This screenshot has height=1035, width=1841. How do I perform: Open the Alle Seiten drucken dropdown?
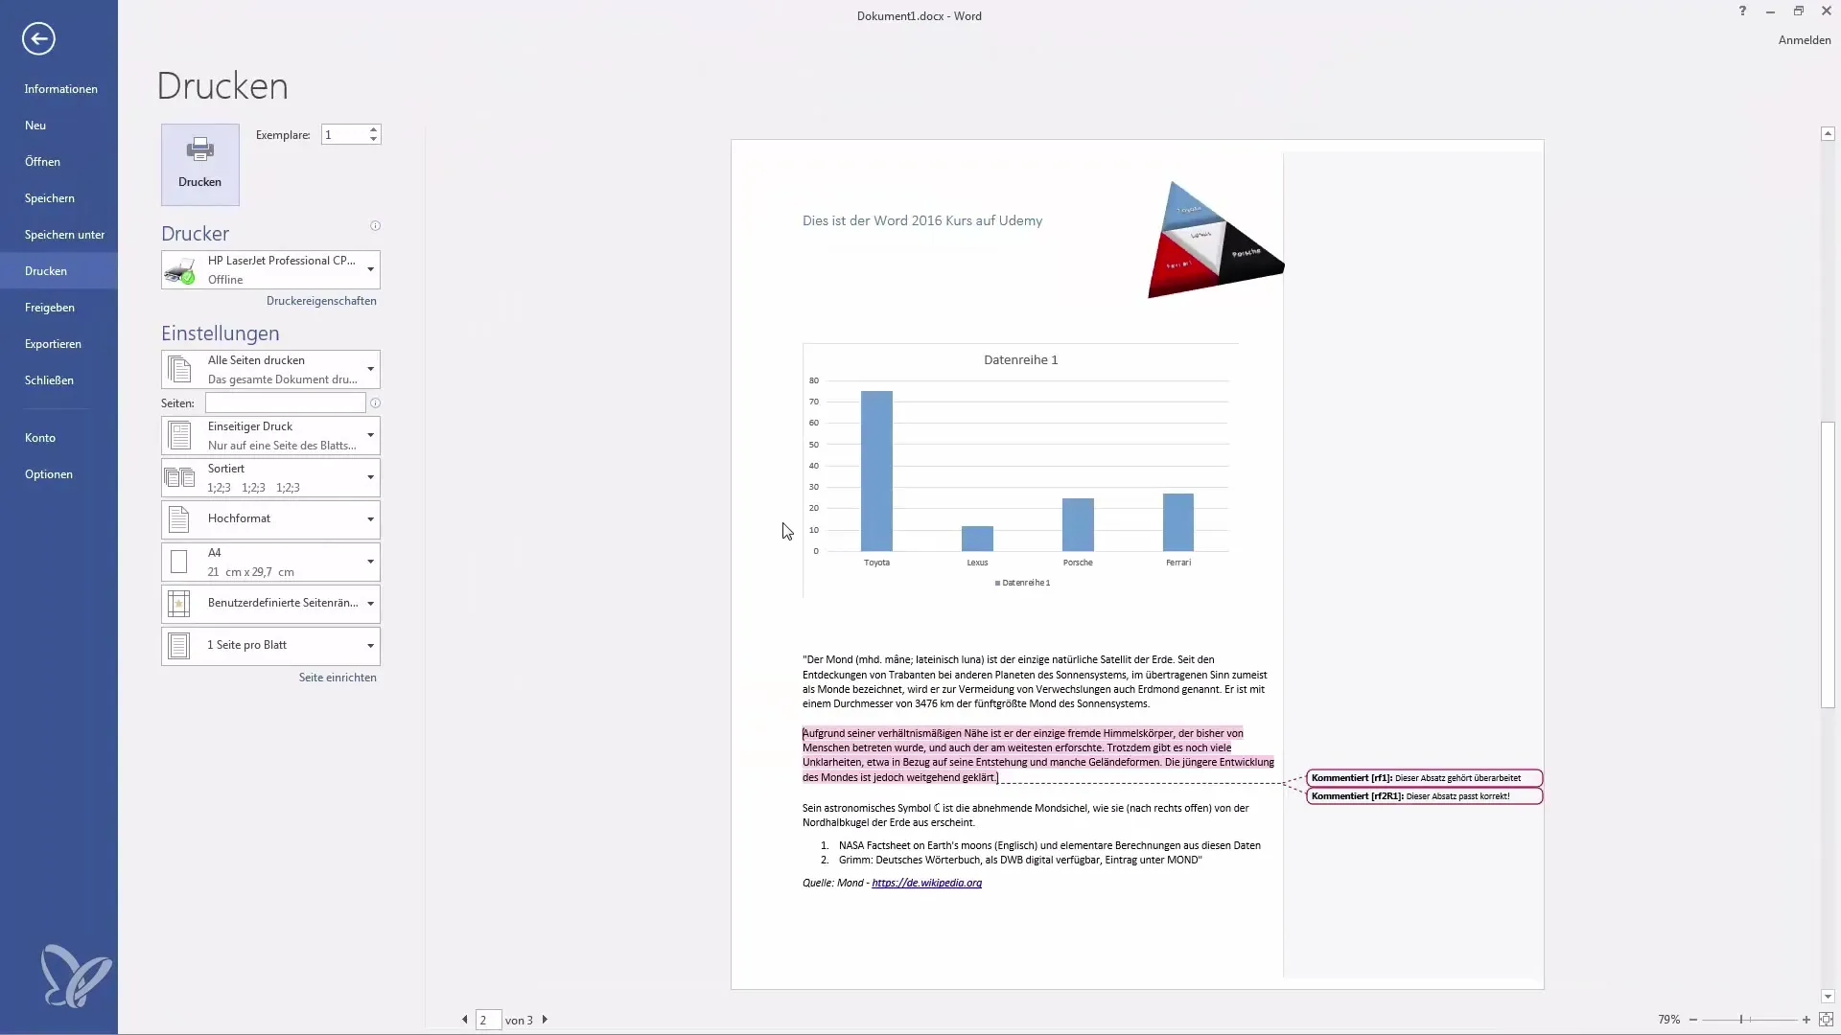[x=270, y=369]
